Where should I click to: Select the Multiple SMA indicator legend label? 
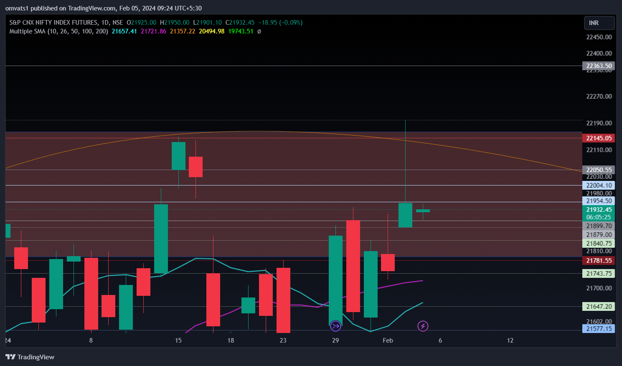pyautogui.click(x=58, y=31)
